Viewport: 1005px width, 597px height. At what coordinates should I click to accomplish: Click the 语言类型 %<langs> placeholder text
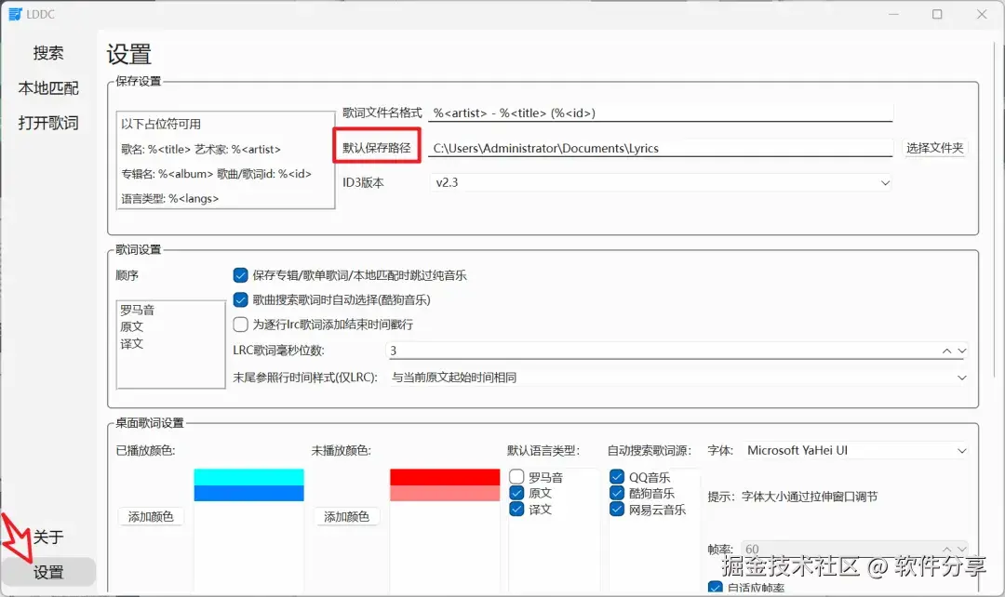(x=170, y=199)
